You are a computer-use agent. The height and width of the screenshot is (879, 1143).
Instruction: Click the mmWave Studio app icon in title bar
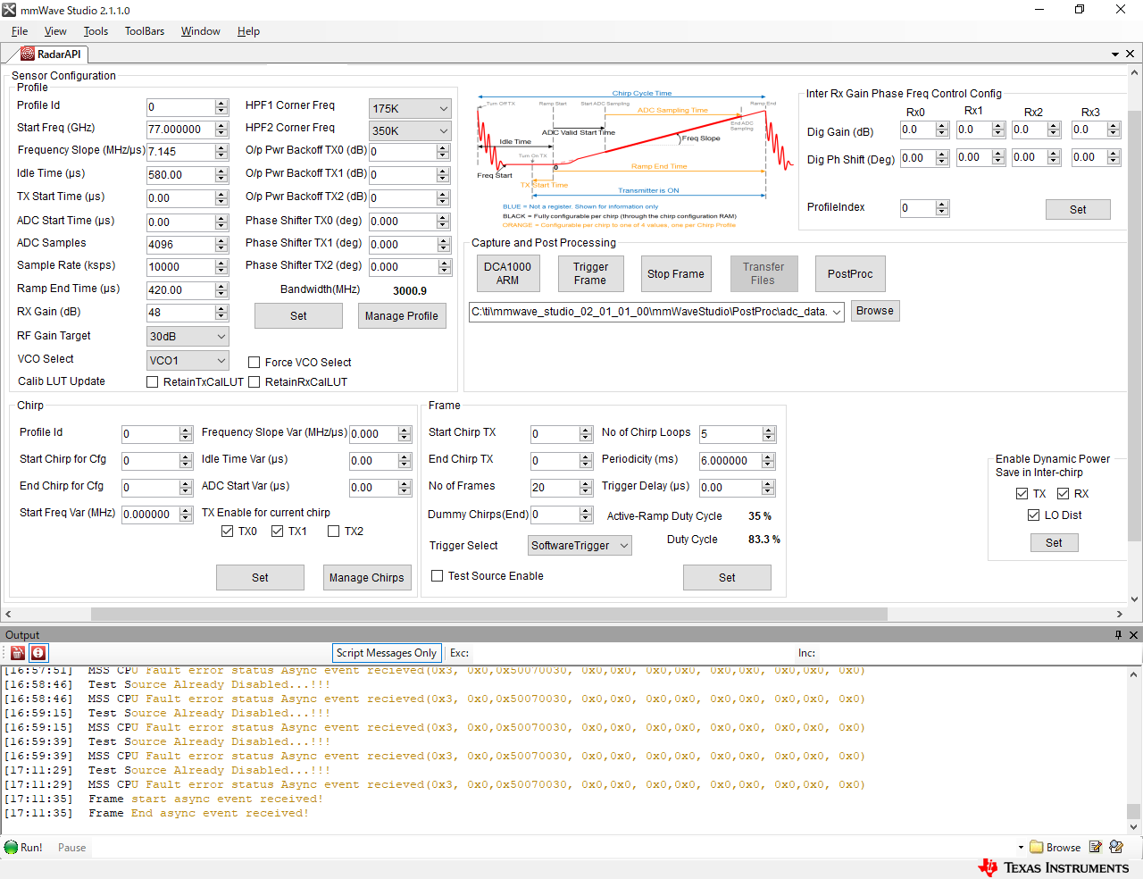pos(9,10)
